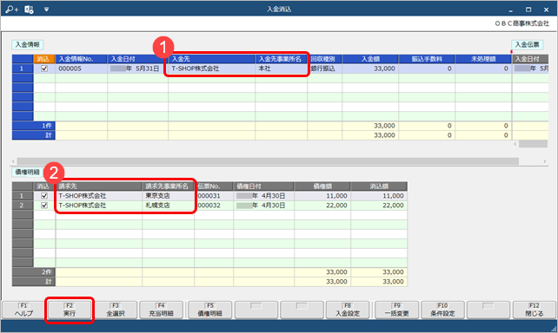Click the 未処理額 column header
Image resolution: width=558 pixels, height=333 pixels.
483,59
